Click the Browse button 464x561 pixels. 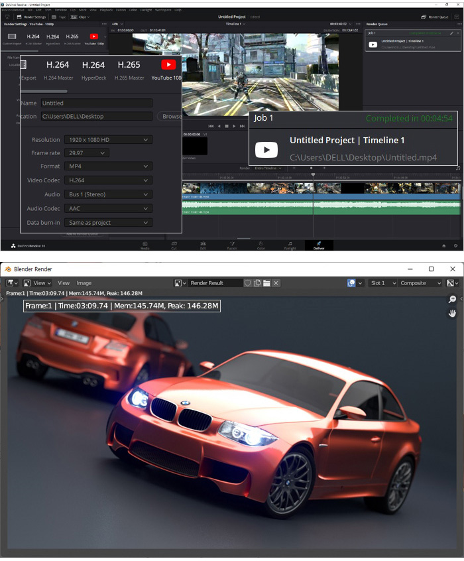click(x=170, y=116)
